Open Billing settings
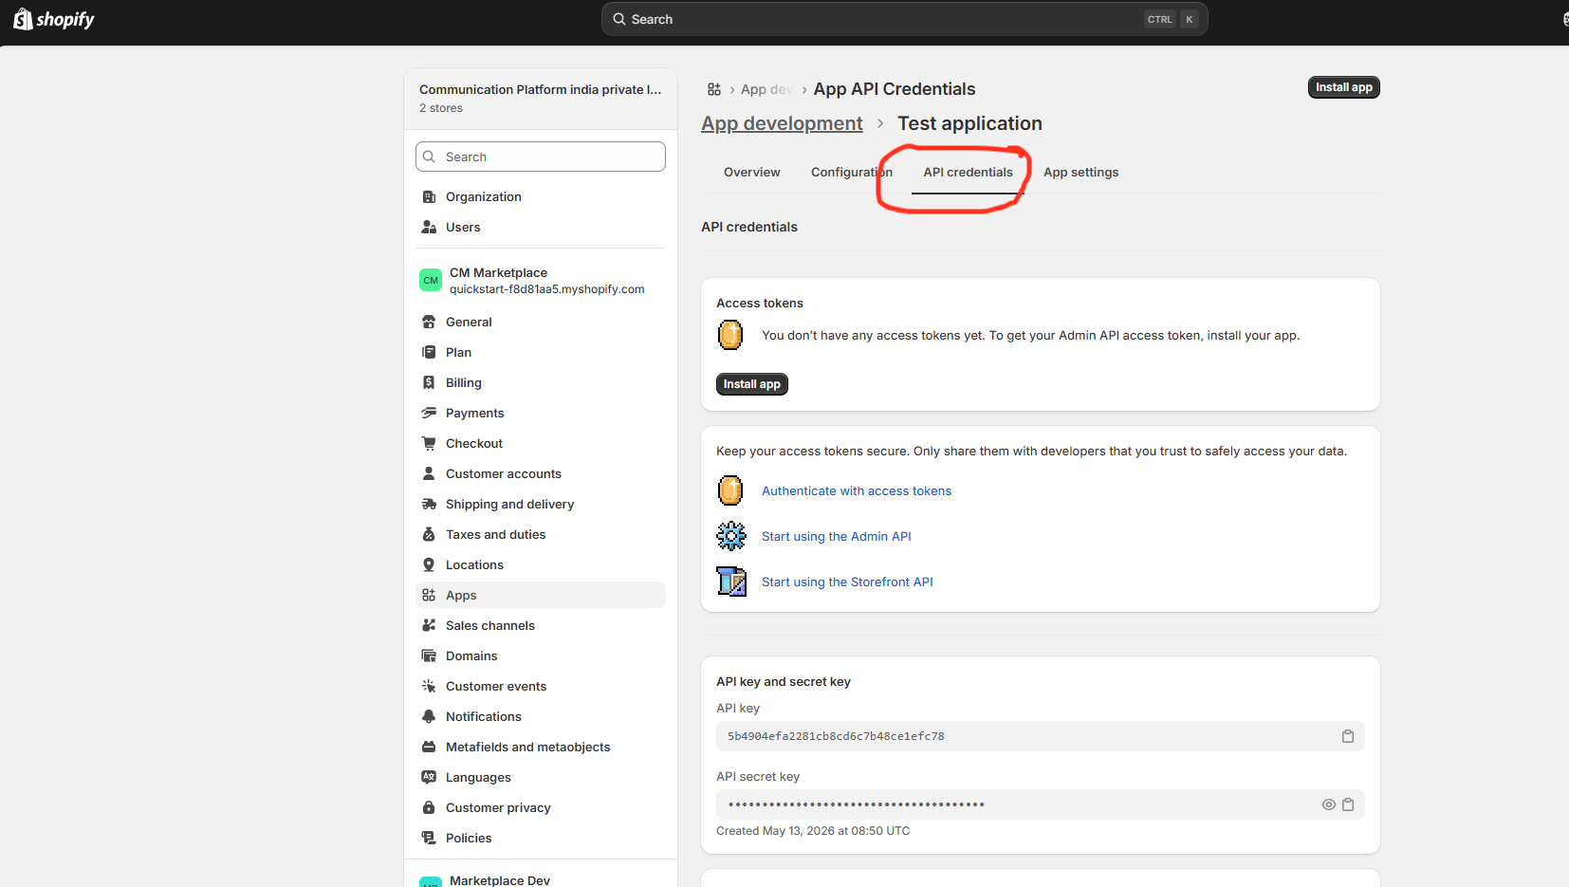The image size is (1569, 887). point(541,382)
